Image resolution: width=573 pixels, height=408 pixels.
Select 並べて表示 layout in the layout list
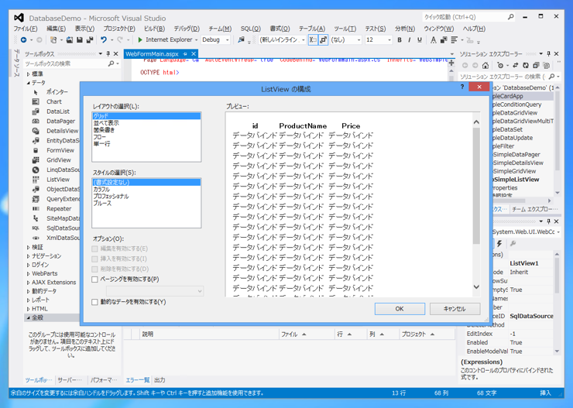click(106, 123)
